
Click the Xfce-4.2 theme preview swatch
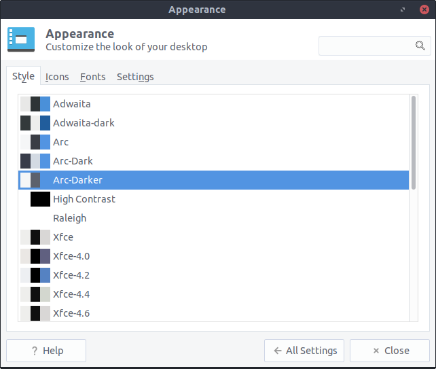click(35, 275)
